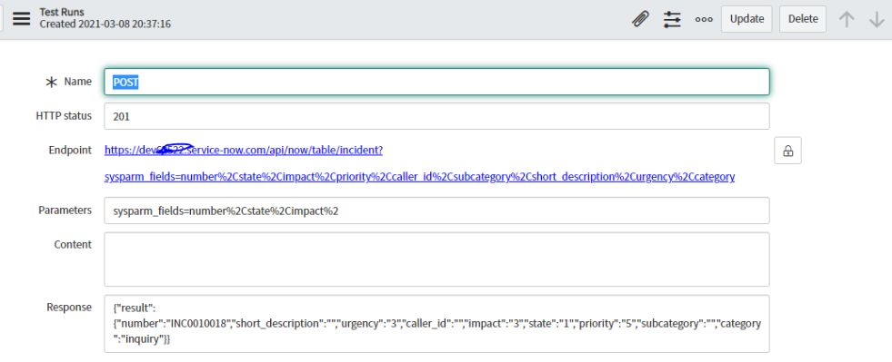Image resolution: width=892 pixels, height=362 pixels.
Task: Open the personalize form sliders icon
Action: coord(672,19)
